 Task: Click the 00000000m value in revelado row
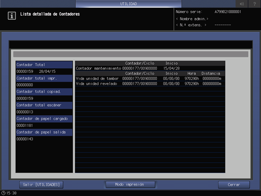coord(212,84)
